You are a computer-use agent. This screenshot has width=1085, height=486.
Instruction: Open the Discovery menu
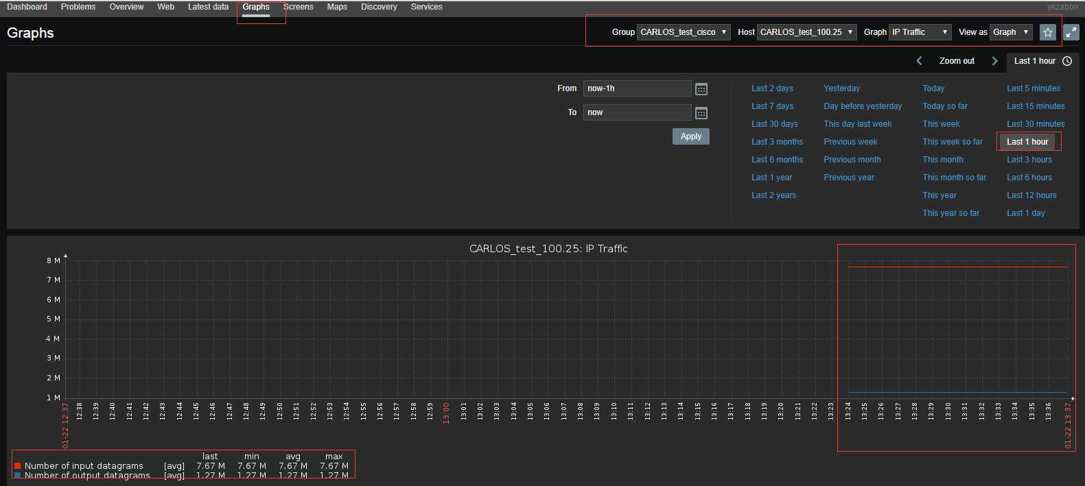pos(379,7)
